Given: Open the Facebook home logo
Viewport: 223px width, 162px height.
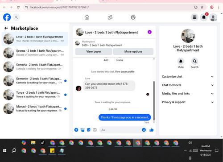Looking at the screenshot, I should (7, 17).
